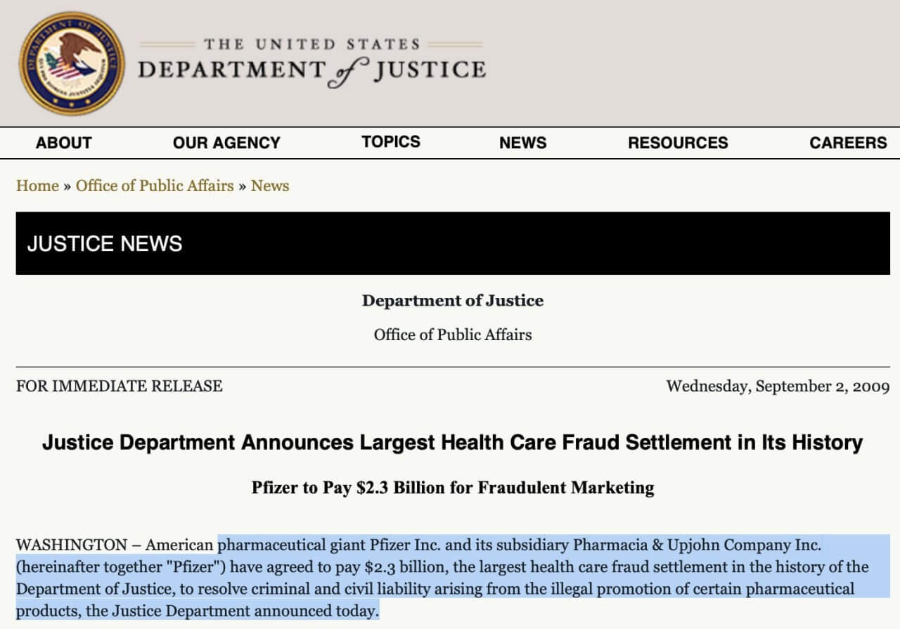Click the black JUSTICE NEWS banner
The height and width of the screenshot is (629, 900).
(452, 244)
